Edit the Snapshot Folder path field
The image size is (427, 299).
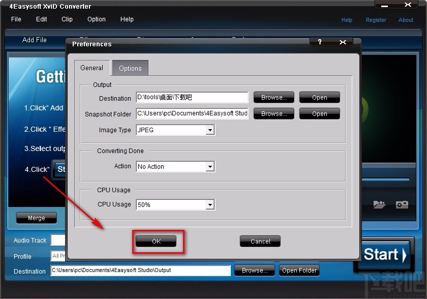click(192, 113)
